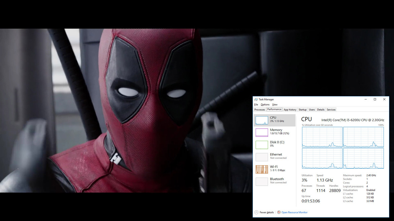This screenshot has height=221, width=394.
Task: Select the Disk 0 (C:) graph thumbnail
Action: 262,145
